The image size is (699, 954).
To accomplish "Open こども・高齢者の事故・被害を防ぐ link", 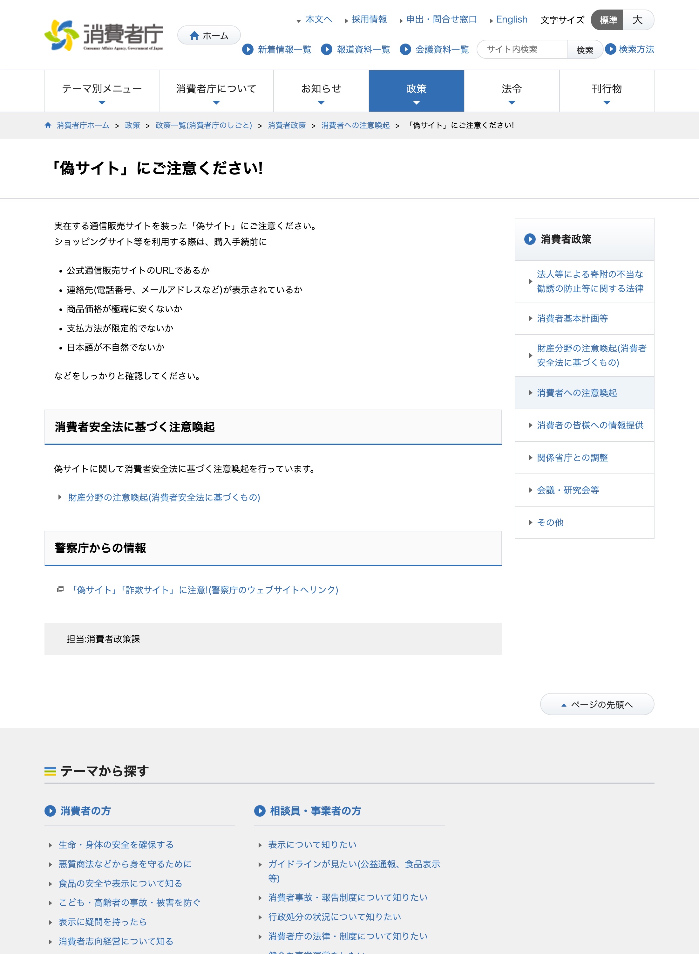I will pyautogui.click(x=130, y=903).
